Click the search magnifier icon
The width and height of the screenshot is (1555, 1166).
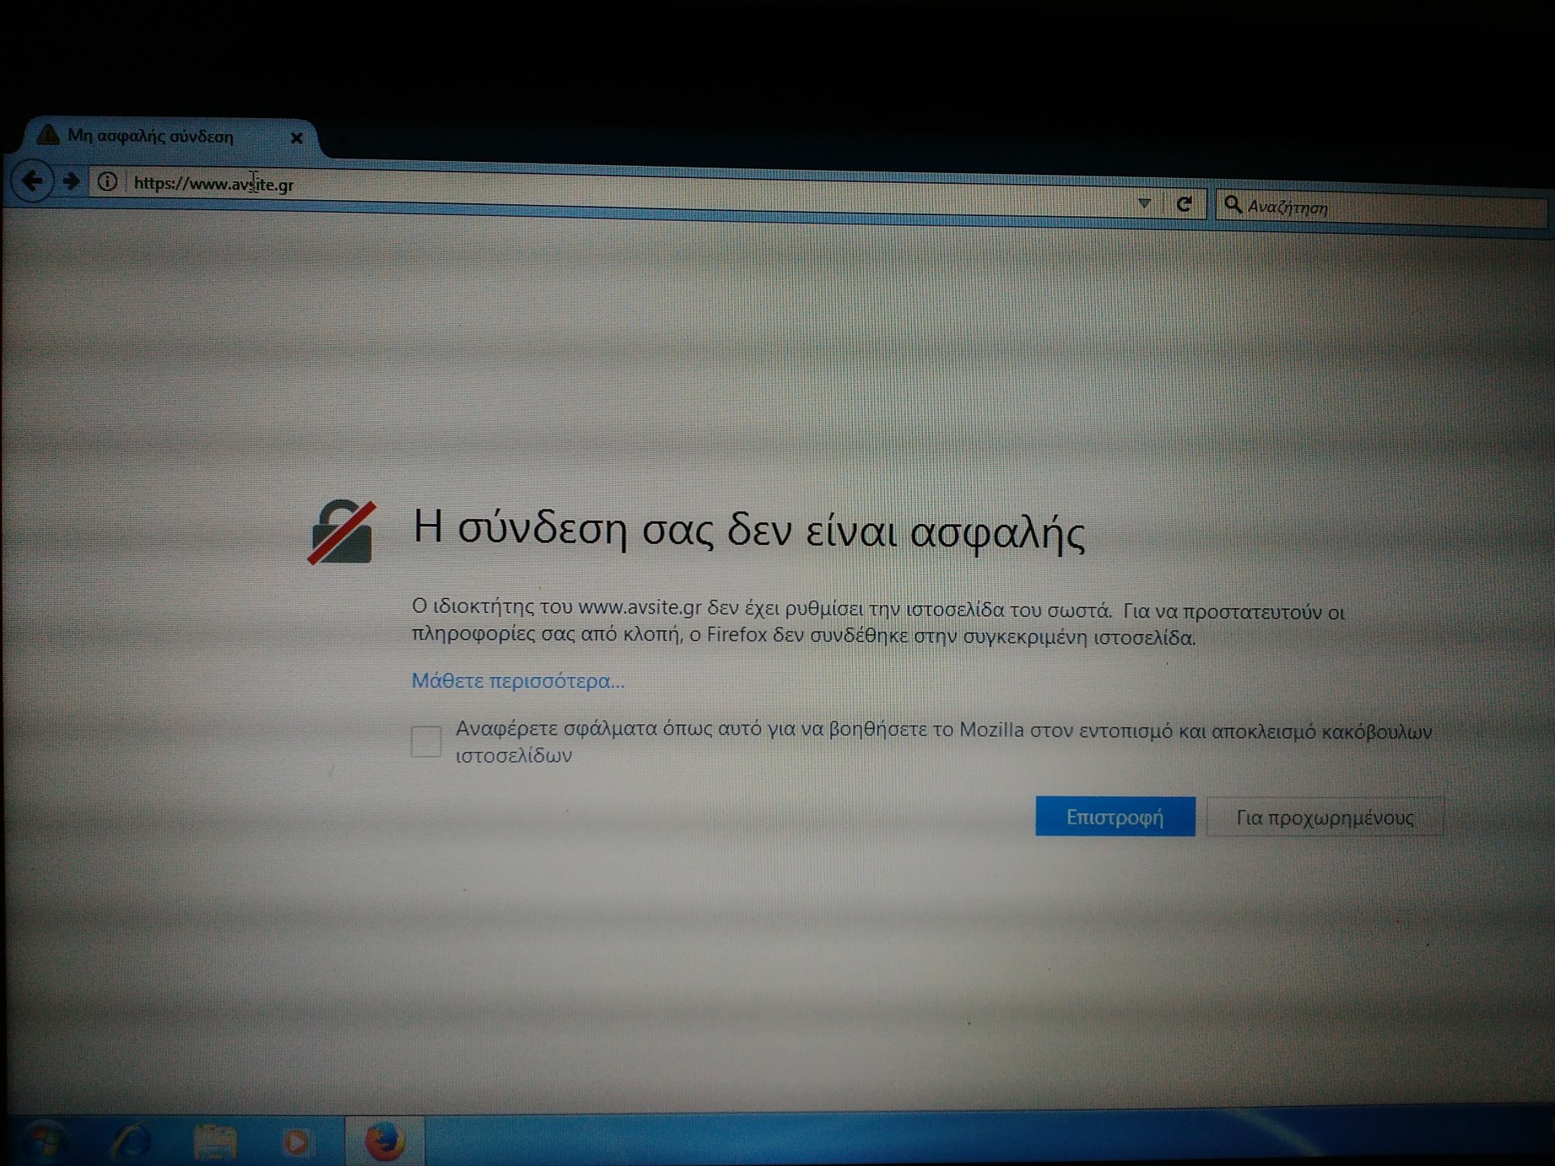pos(1233,204)
